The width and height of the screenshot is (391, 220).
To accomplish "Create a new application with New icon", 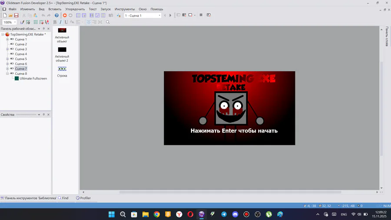I will pyautogui.click(x=5, y=16).
